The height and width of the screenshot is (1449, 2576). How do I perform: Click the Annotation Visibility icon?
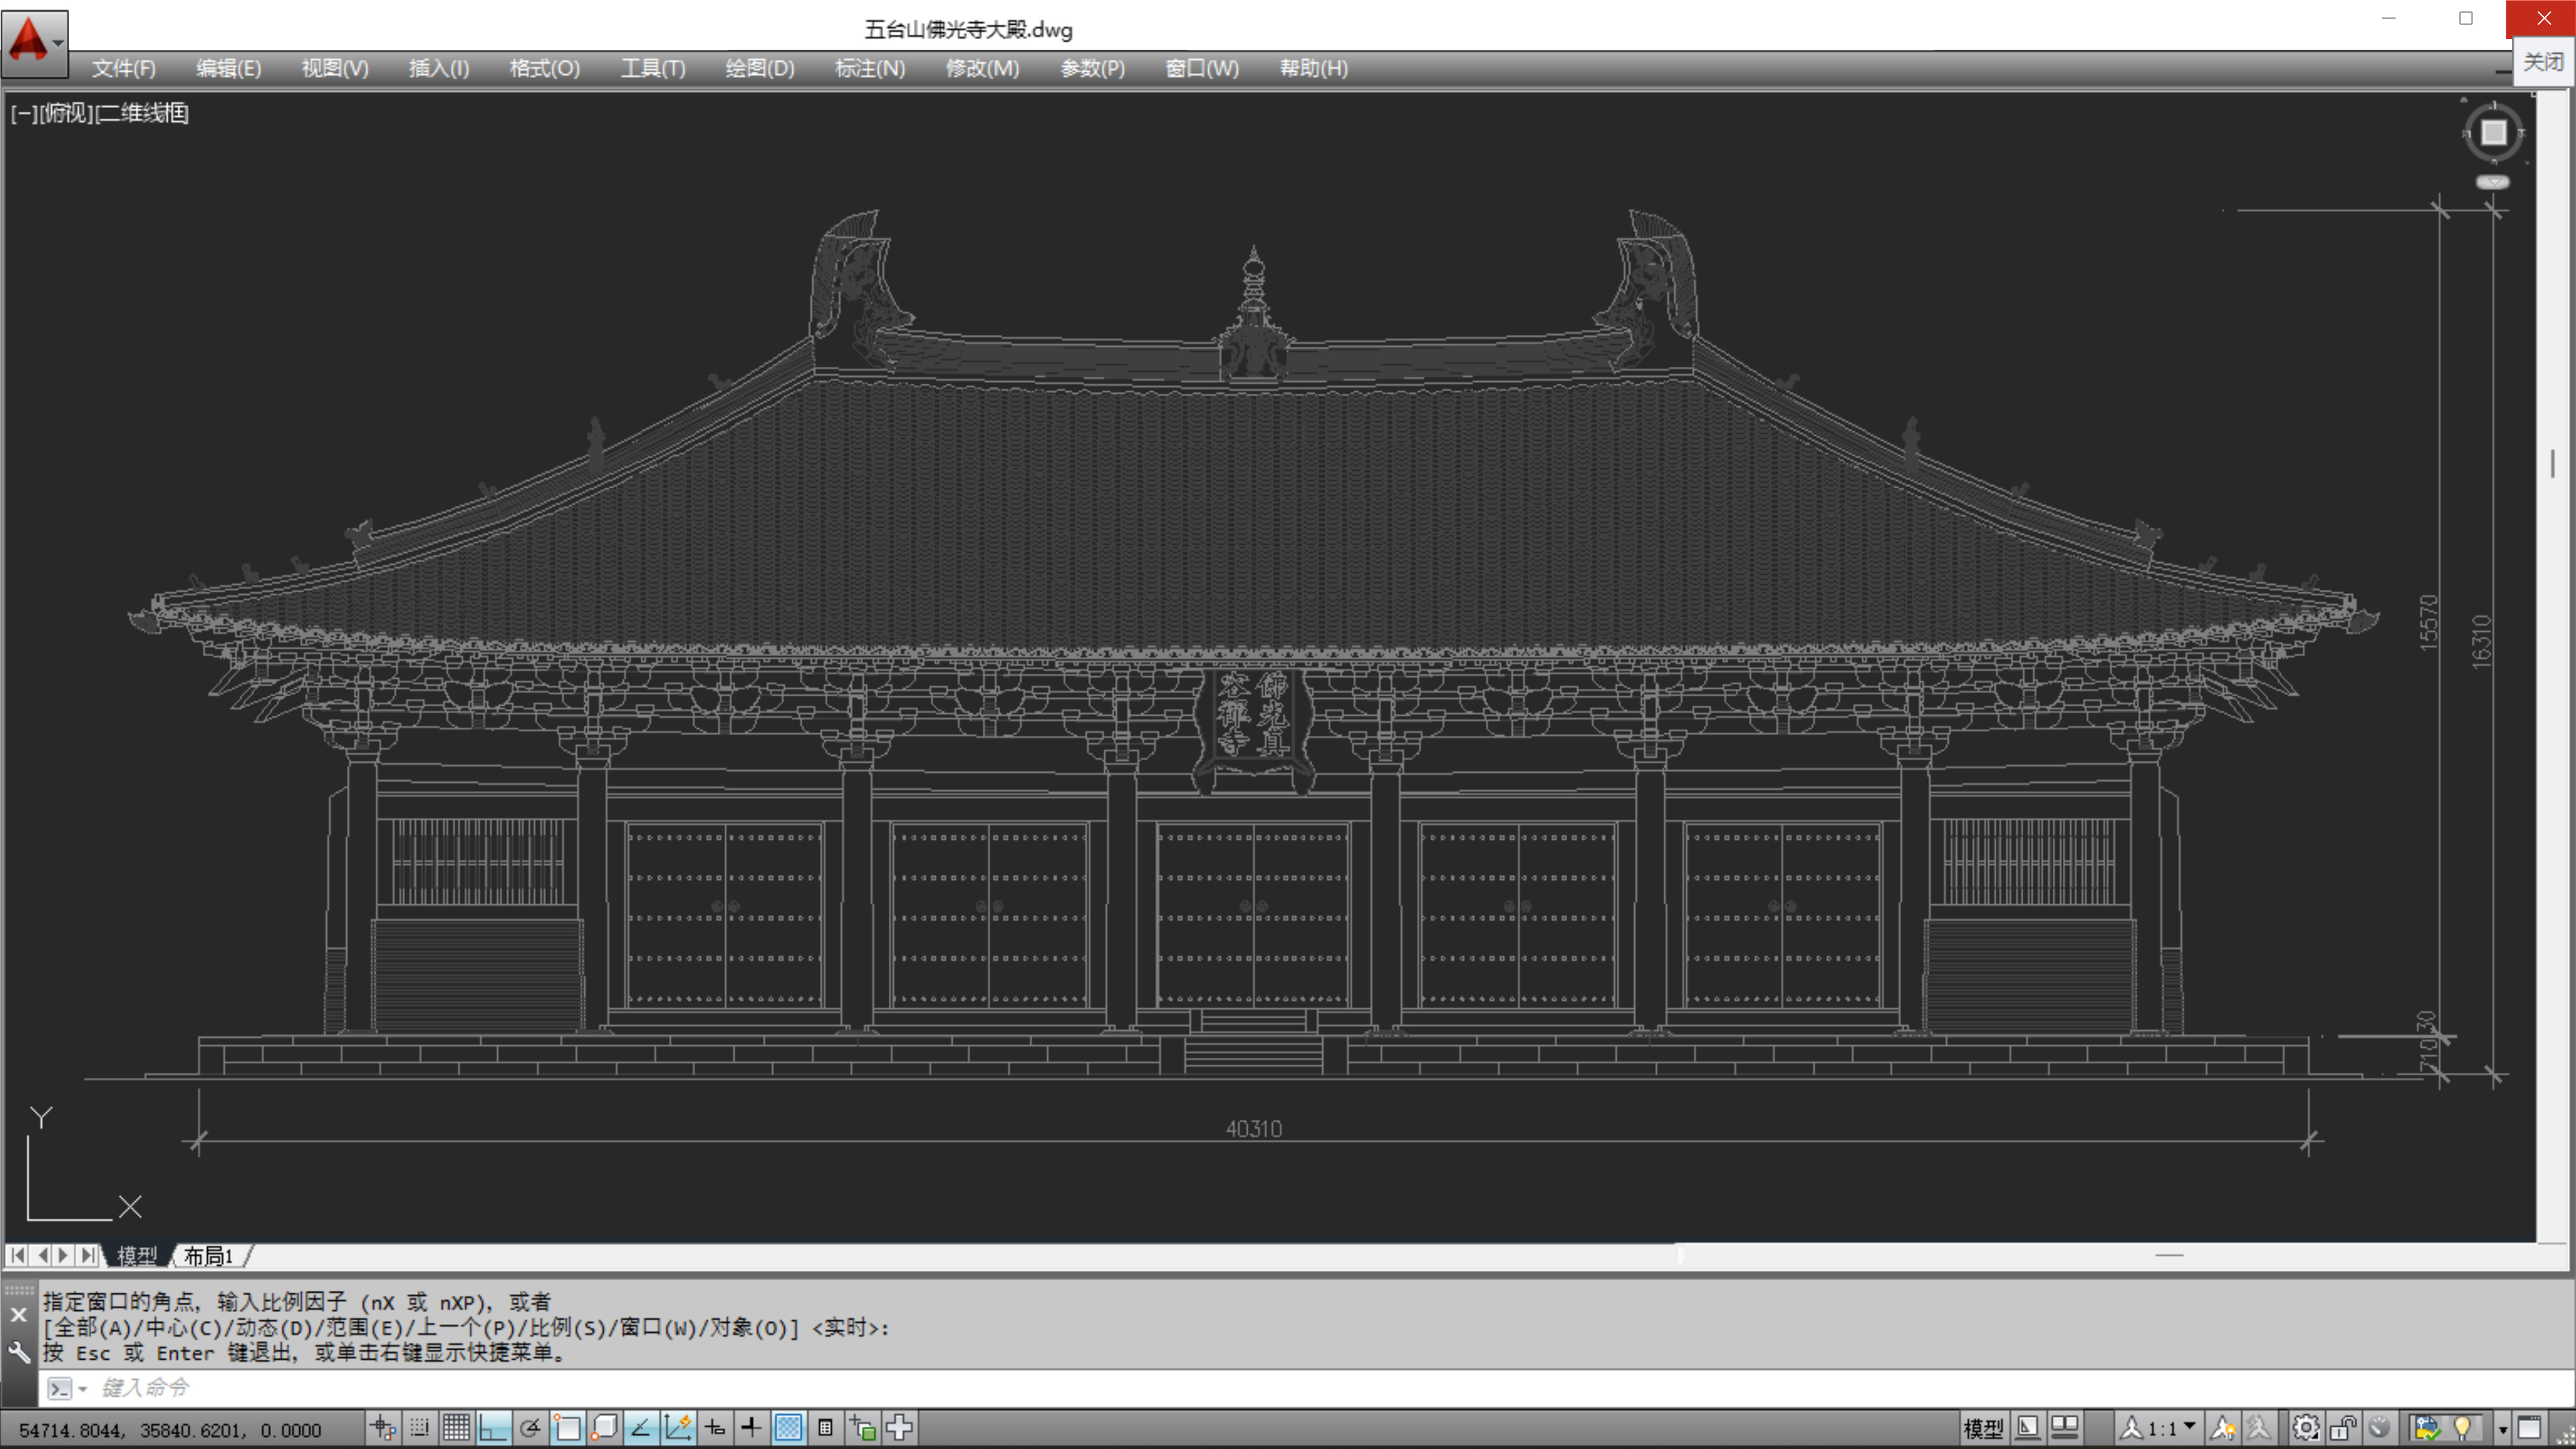pos(2223,1427)
